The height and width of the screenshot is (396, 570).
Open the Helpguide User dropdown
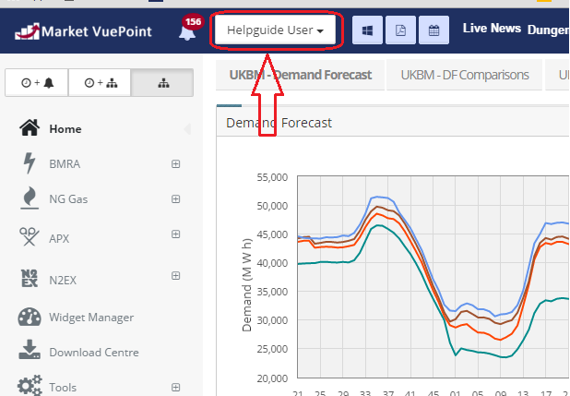[x=275, y=30]
